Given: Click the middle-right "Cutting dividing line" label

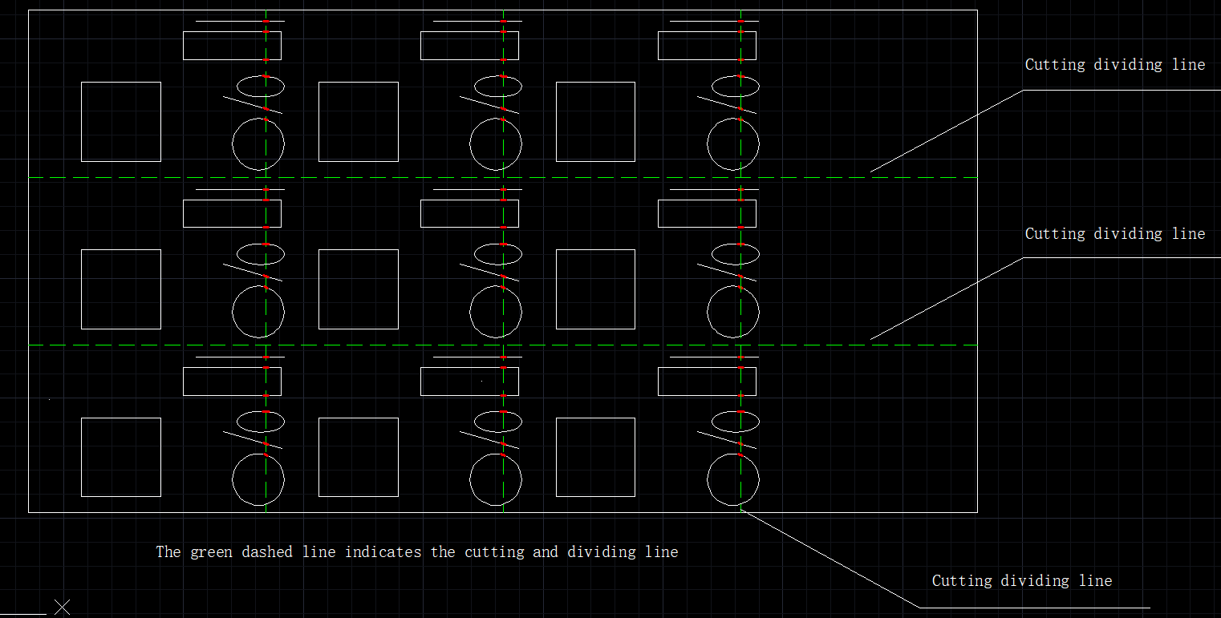Looking at the screenshot, I should tap(1114, 234).
